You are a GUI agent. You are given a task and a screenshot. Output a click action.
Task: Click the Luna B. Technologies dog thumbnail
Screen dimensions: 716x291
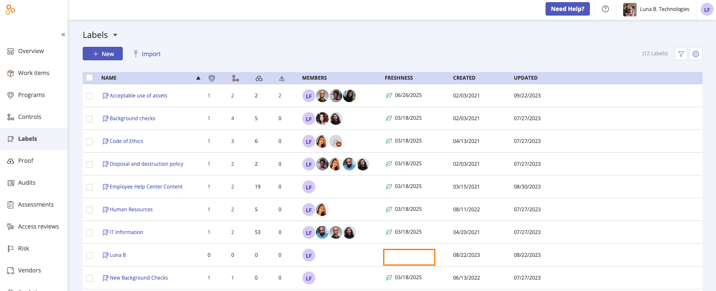point(630,9)
